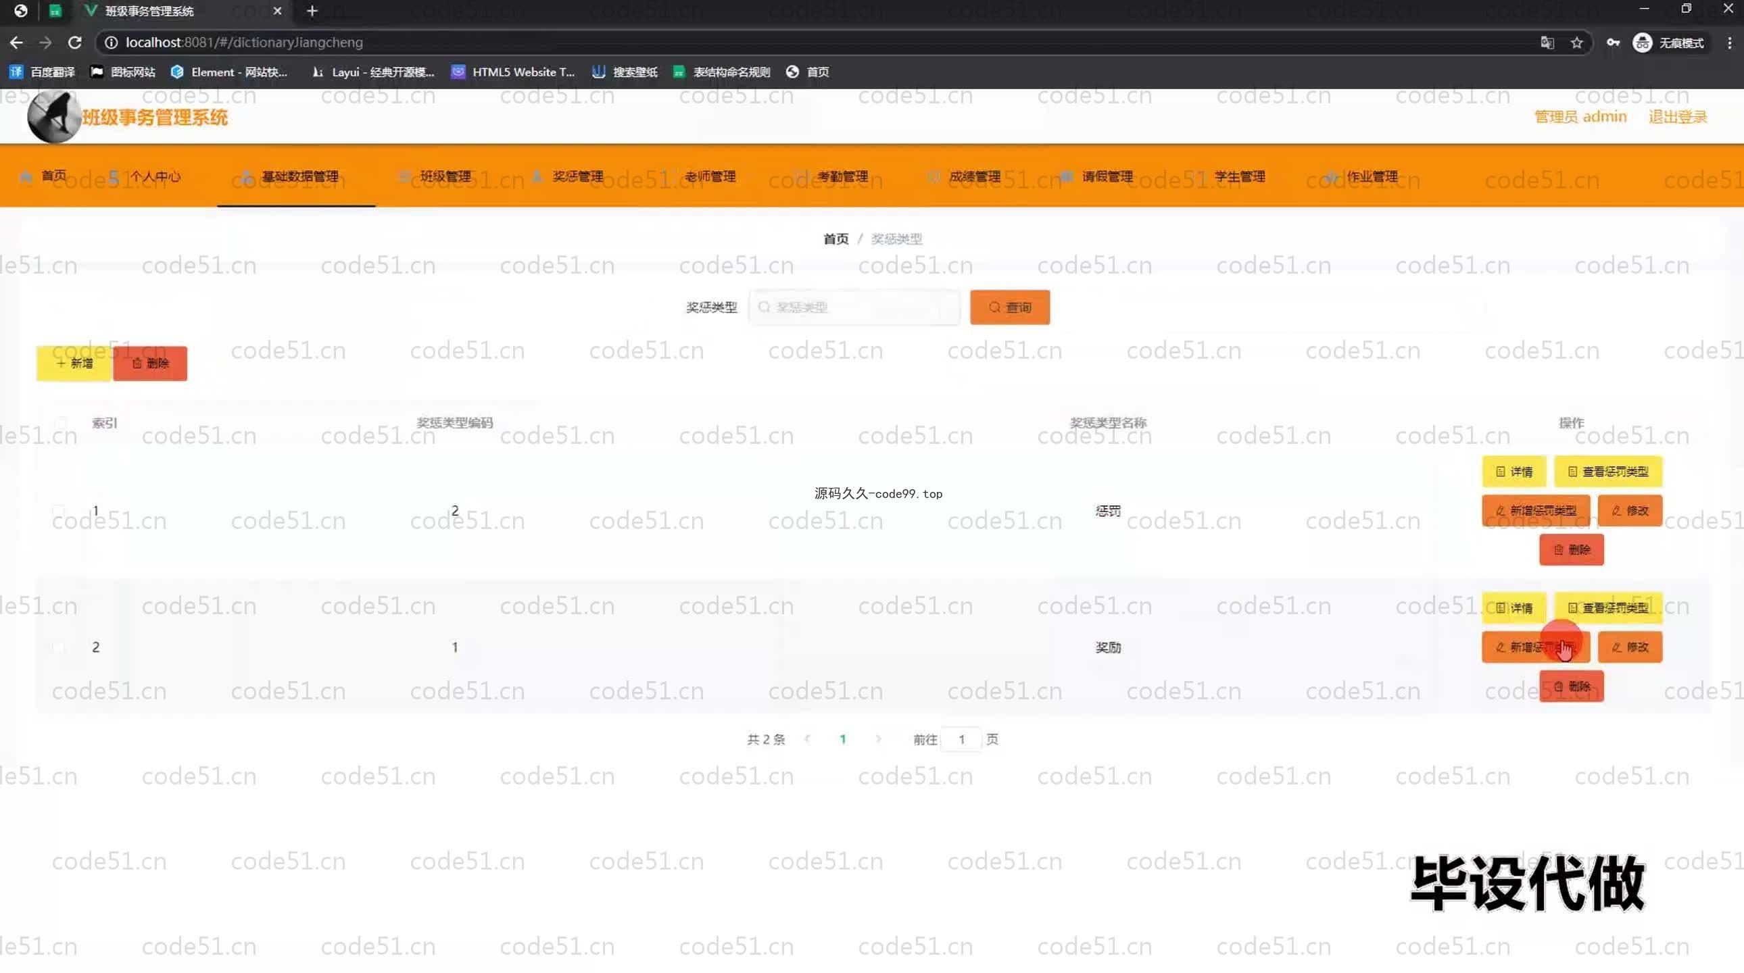Check the checkbox for row 惩罚
Image resolution: width=1744 pixels, height=973 pixels.
[x=59, y=511]
